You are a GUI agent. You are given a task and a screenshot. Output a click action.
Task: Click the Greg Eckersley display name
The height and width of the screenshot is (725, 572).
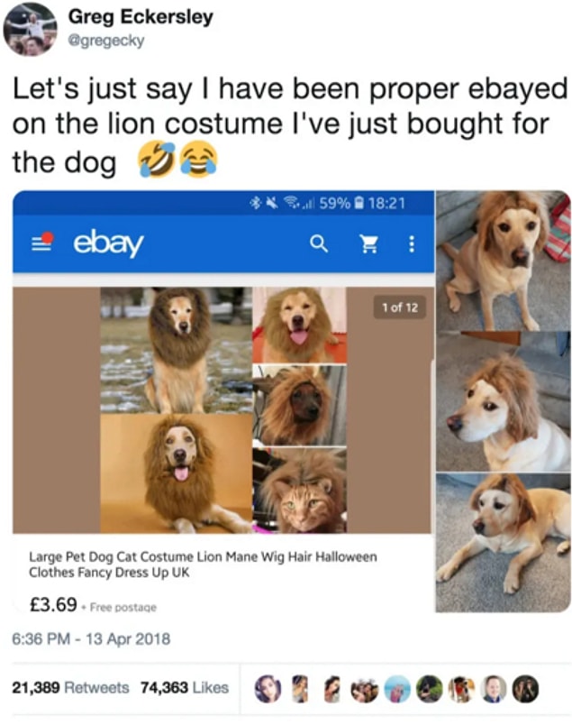tap(141, 17)
